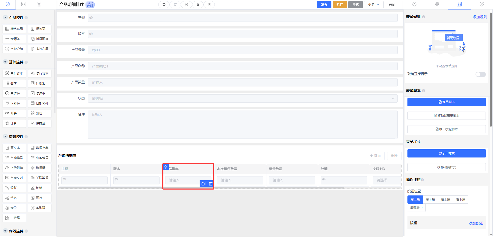Expand the 更多 dropdown menu

[x=373, y=5]
